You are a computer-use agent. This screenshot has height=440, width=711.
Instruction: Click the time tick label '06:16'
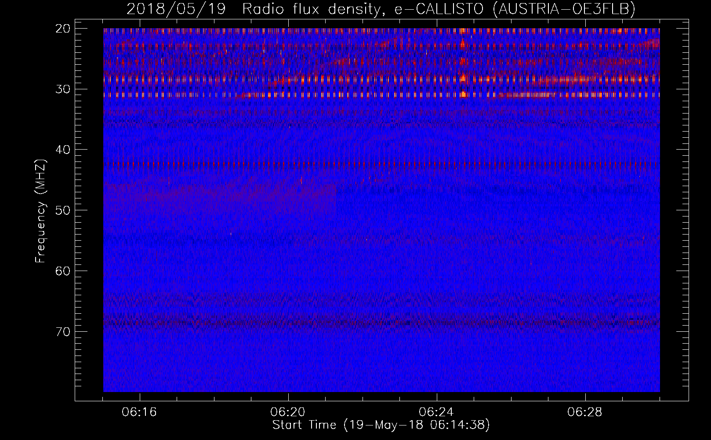coord(139,412)
